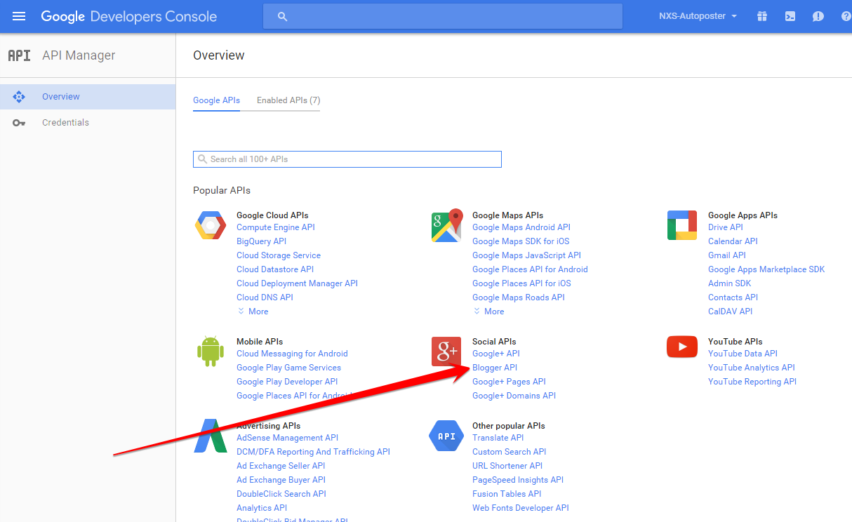This screenshot has height=522, width=852.
Task: Open the PageSpeed Insights API link
Action: 518,480
